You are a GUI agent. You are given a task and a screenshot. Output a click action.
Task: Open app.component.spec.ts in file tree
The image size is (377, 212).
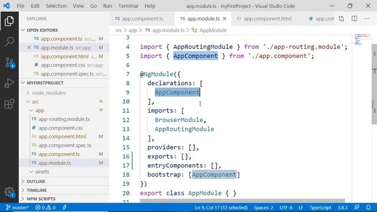click(64, 145)
